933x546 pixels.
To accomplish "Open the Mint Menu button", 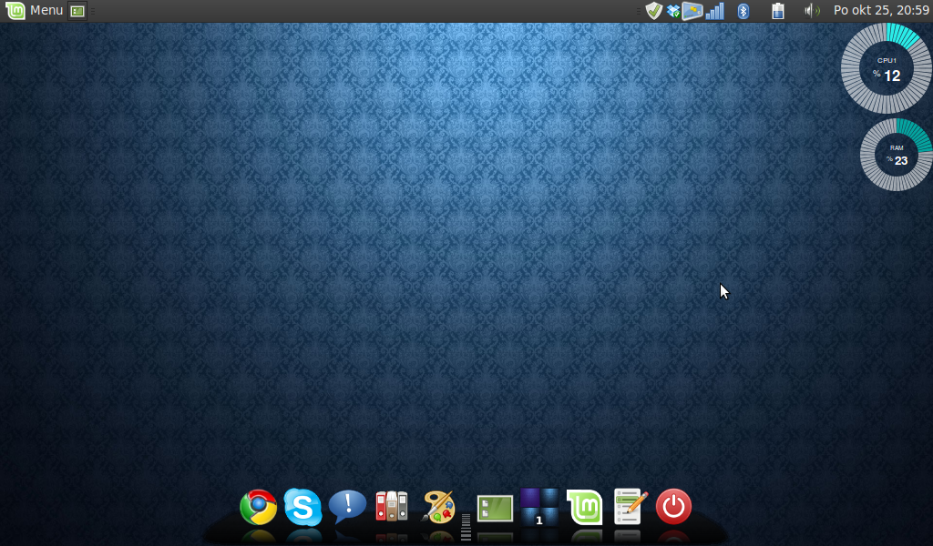I will [x=34, y=10].
